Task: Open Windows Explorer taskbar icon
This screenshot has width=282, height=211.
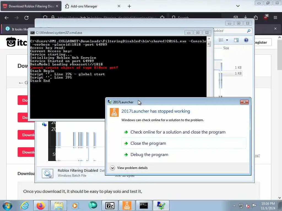Action: coord(59,206)
